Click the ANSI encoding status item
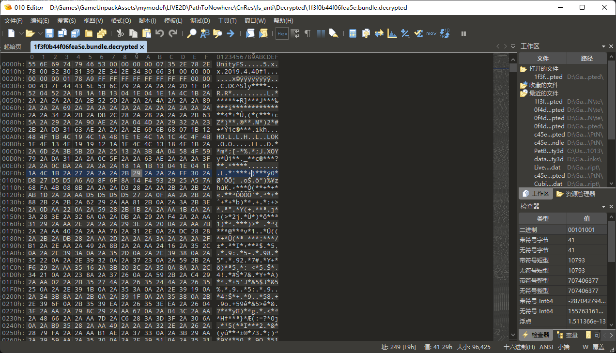 pyautogui.click(x=546, y=347)
